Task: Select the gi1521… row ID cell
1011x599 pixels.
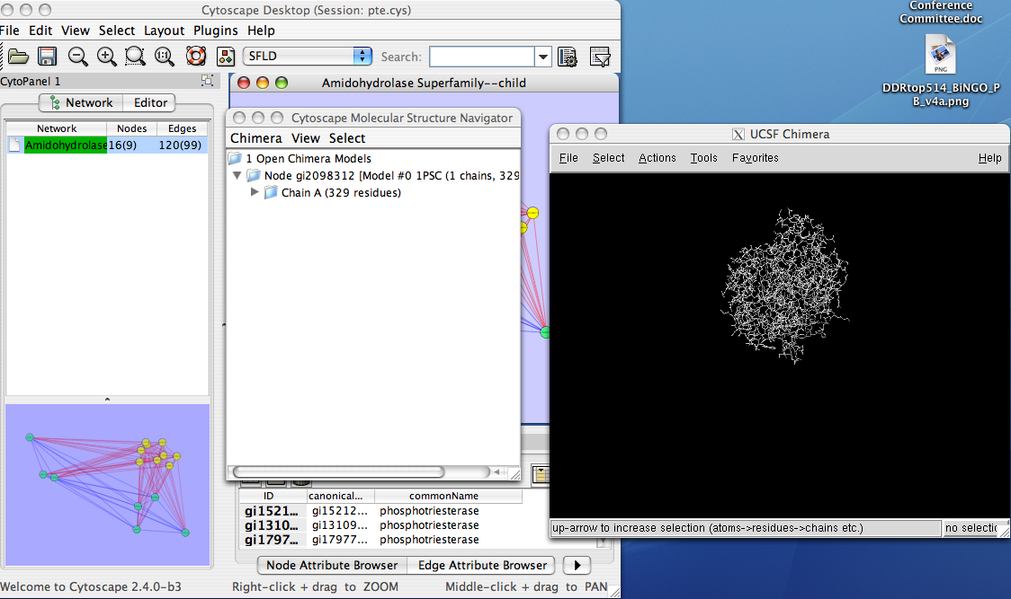Action: 272,511
